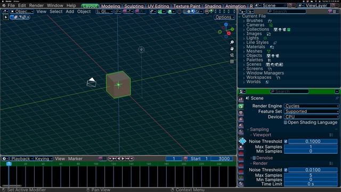
Task: Open the Object Mode selector dropdown
Action: click(x=22, y=11)
